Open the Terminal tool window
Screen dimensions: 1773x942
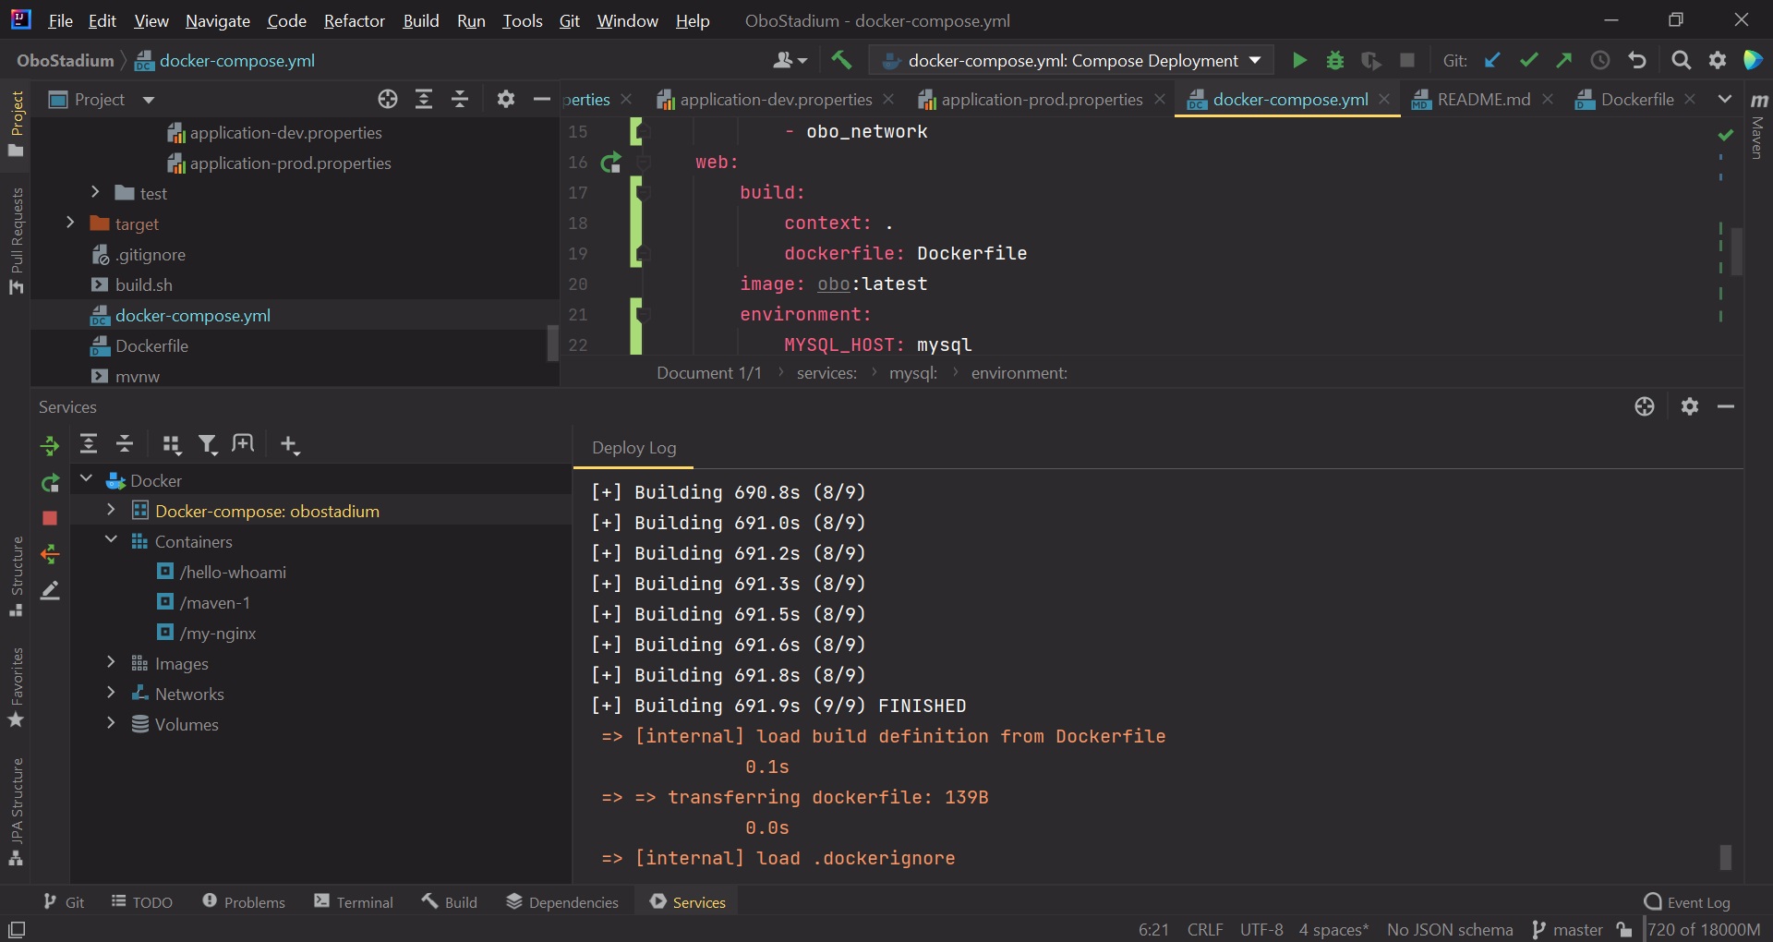pyautogui.click(x=354, y=901)
